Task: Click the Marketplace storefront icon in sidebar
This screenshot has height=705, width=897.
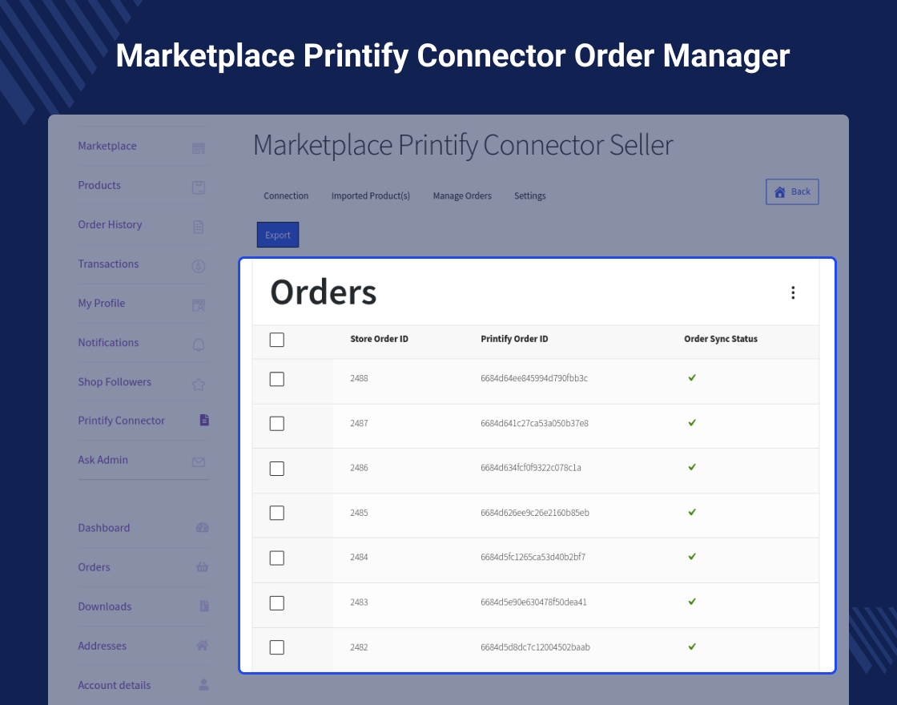Action: (x=199, y=148)
